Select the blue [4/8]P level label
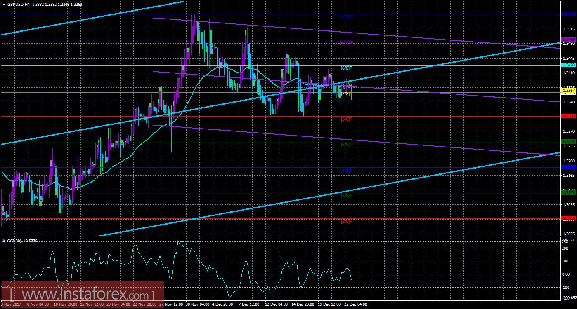Screen dimensions: 577x309 [346, 170]
